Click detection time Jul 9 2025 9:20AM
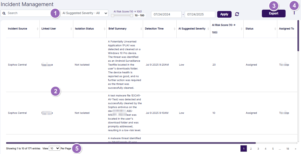Screen dimensions: 301x154 [x=157, y=65]
